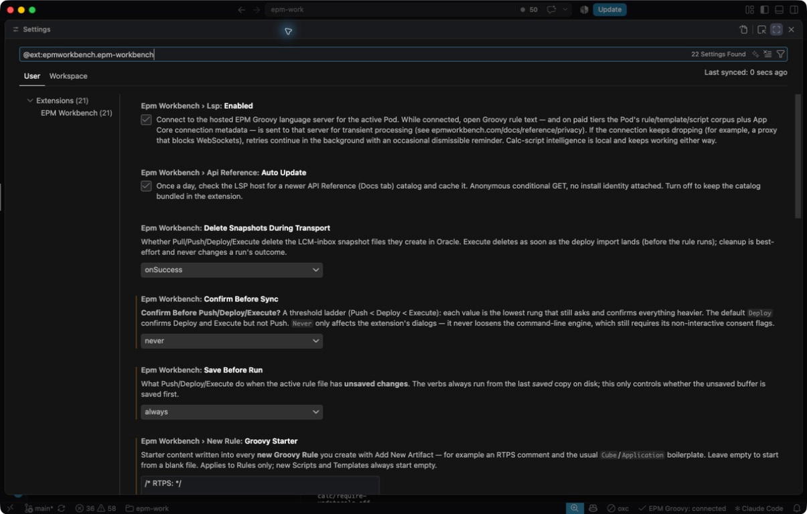Toggle the bottom panel layout icon
This screenshot has height=514, width=807.
[780, 10]
